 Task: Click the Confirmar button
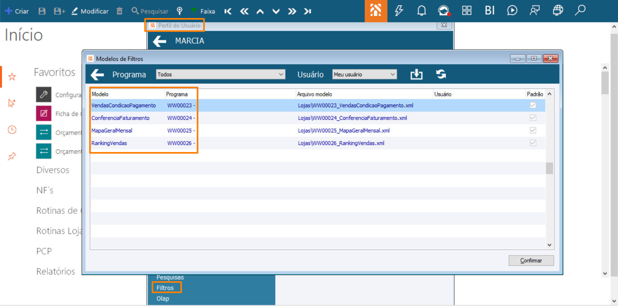tap(531, 261)
